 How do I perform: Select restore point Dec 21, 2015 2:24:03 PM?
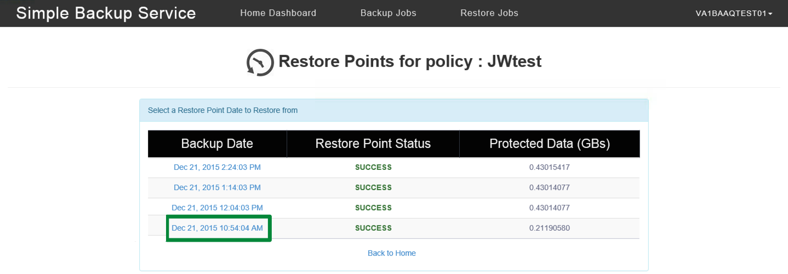point(217,167)
